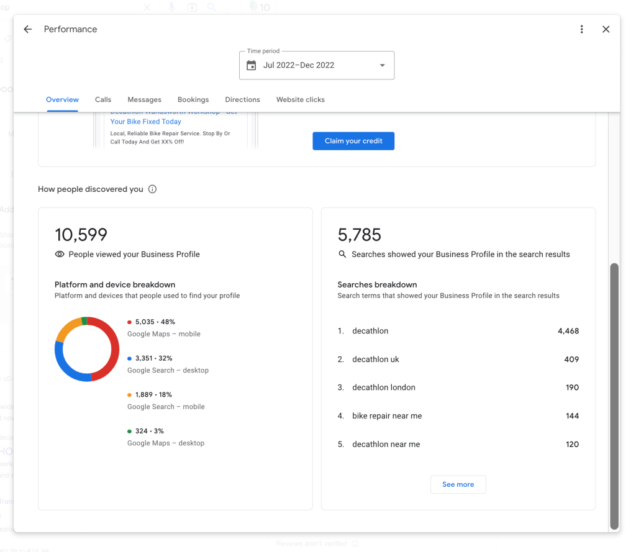The height and width of the screenshot is (552, 636).
Task: Click the 'Google Maps – mobile' label
Action: tap(164, 334)
